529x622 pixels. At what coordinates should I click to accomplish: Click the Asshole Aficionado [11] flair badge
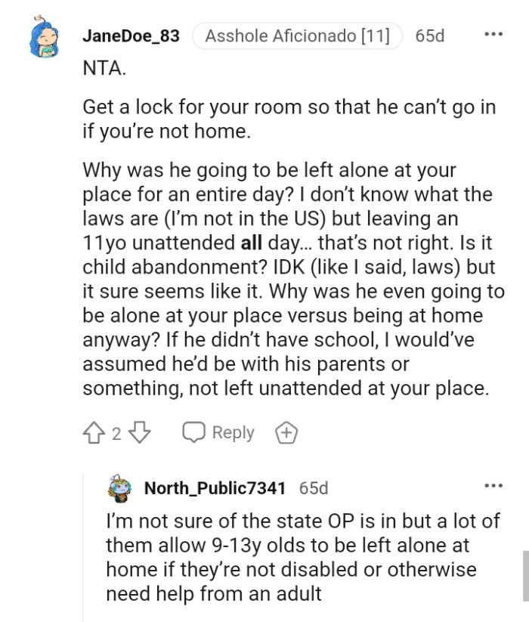click(x=297, y=35)
